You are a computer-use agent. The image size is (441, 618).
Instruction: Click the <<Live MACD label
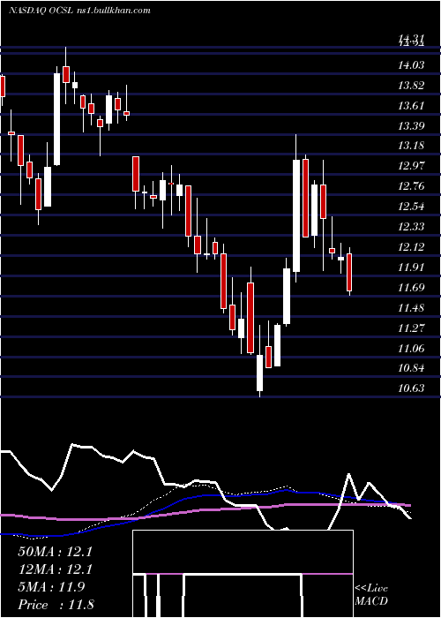[371, 595]
